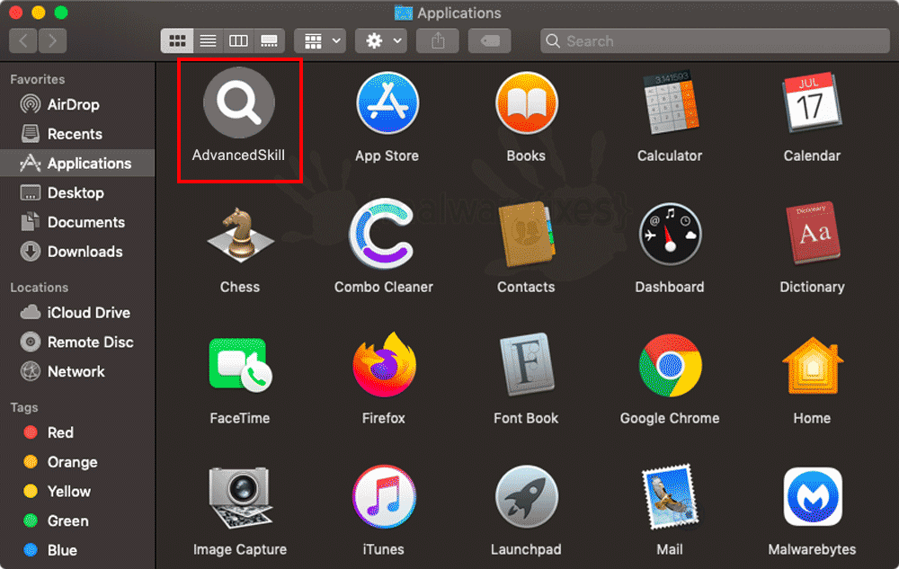
Task: Open Documents in the sidebar
Action: point(77,222)
